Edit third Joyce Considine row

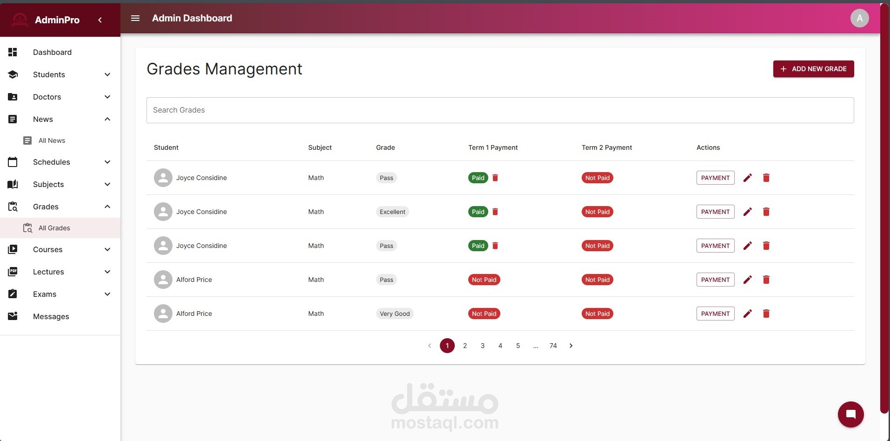click(748, 246)
